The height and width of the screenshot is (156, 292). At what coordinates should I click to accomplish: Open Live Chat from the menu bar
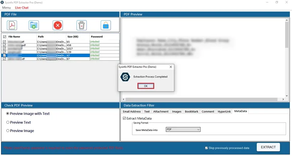[22, 7]
